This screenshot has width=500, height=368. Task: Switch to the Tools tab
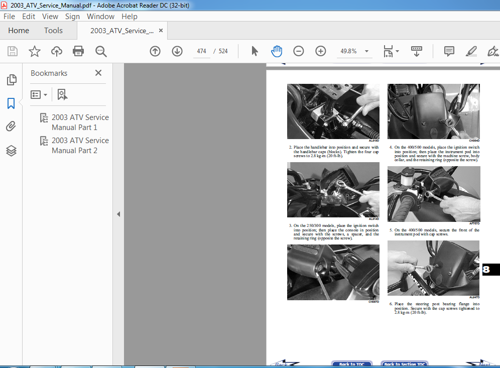[x=53, y=30]
